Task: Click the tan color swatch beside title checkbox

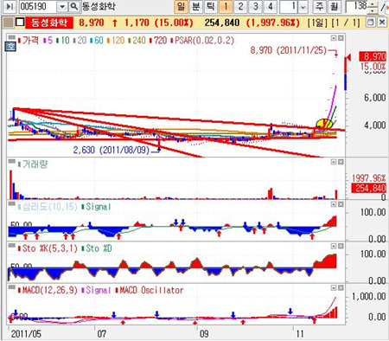Action: click(x=10, y=23)
